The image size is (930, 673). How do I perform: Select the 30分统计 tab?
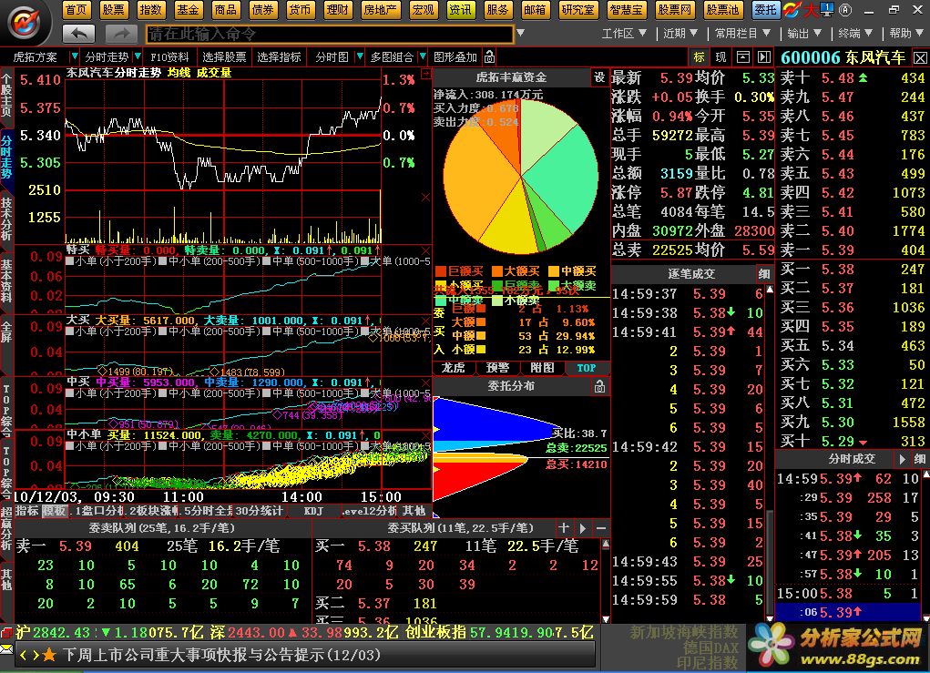click(260, 511)
